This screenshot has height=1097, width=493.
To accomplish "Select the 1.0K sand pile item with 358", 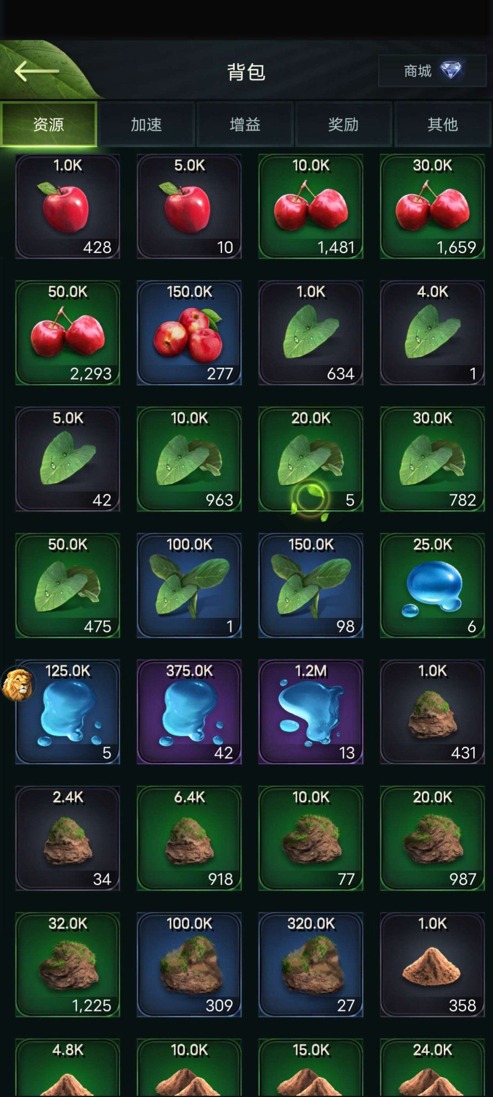I will point(432,964).
